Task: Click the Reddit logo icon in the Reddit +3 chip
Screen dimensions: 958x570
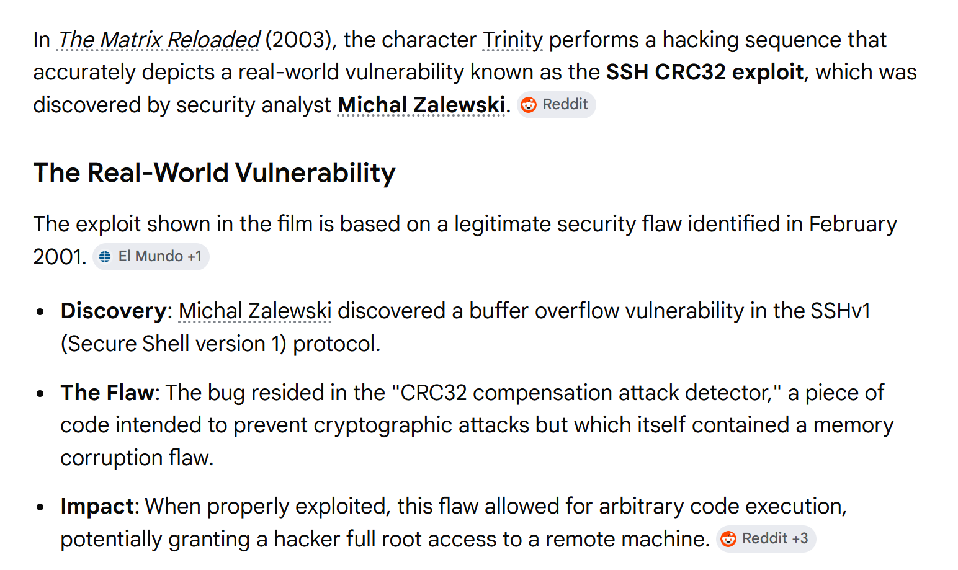Action: (x=728, y=539)
